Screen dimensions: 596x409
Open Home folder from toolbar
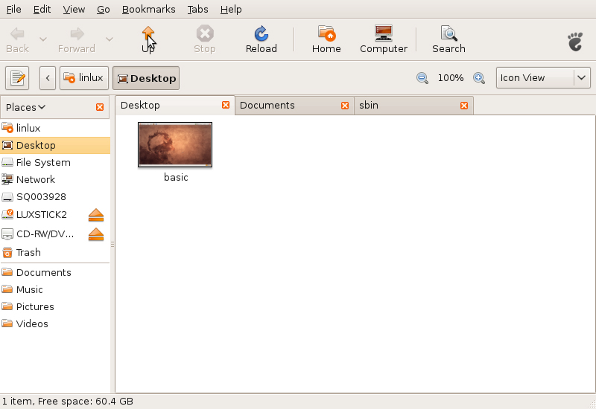tap(326, 39)
